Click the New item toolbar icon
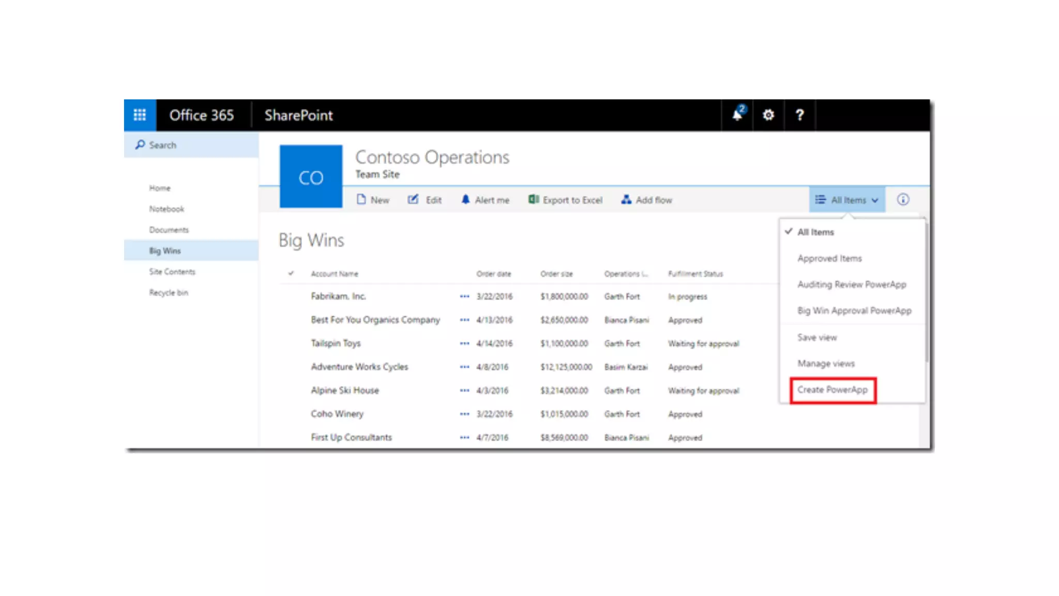Image resolution: width=1059 pixels, height=596 pixels. pyautogui.click(x=361, y=200)
